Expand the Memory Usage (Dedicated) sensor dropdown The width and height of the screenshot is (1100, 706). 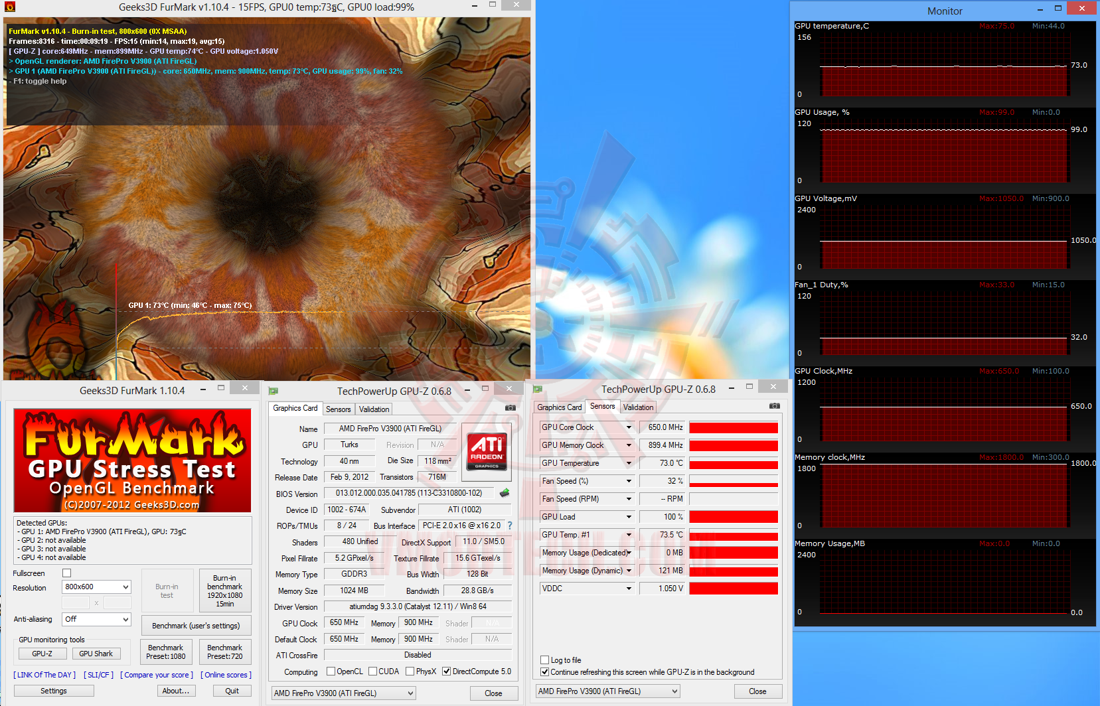pos(629,553)
